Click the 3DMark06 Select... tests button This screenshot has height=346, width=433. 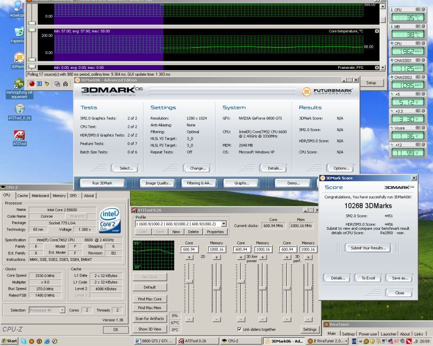tap(125, 168)
